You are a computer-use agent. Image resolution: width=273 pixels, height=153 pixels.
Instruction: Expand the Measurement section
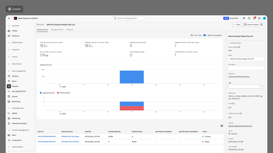pyautogui.click(x=9, y=43)
